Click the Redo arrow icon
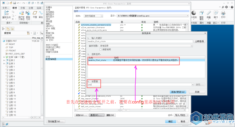Viewport: 235px width, 127px height. coord(24,3)
